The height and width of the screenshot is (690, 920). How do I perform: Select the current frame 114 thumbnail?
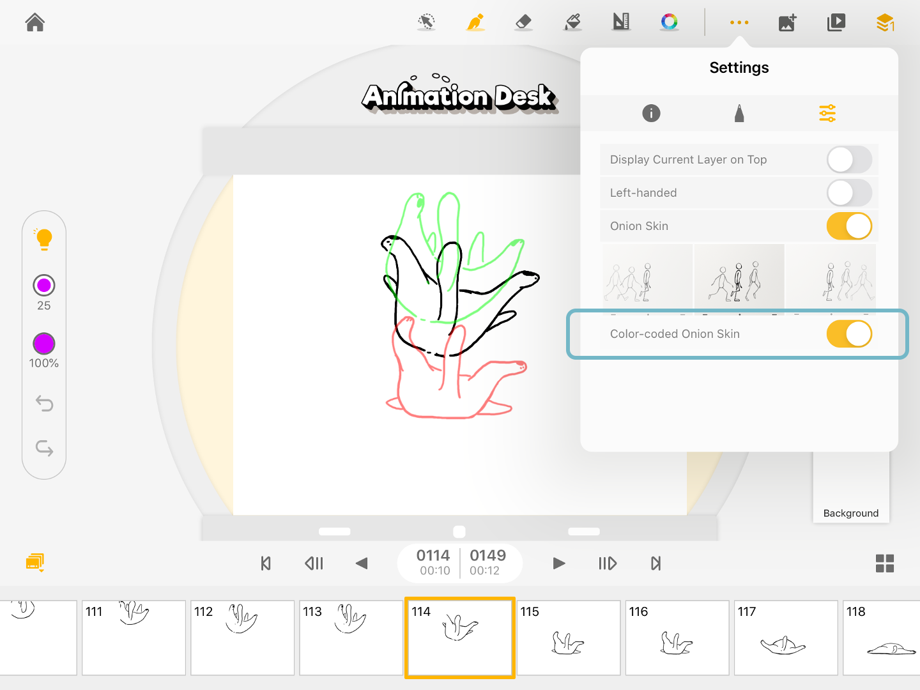pos(460,638)
